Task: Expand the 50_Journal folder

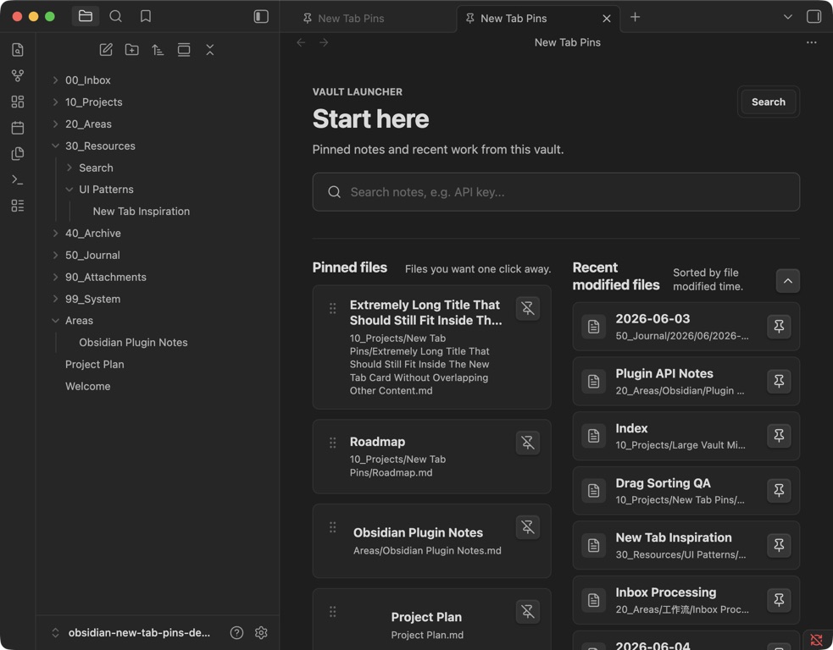Action: coord(55,256)
